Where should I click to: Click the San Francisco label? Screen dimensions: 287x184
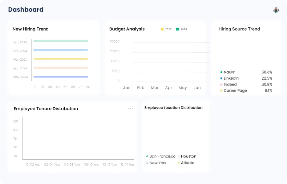tap(162, 156)
